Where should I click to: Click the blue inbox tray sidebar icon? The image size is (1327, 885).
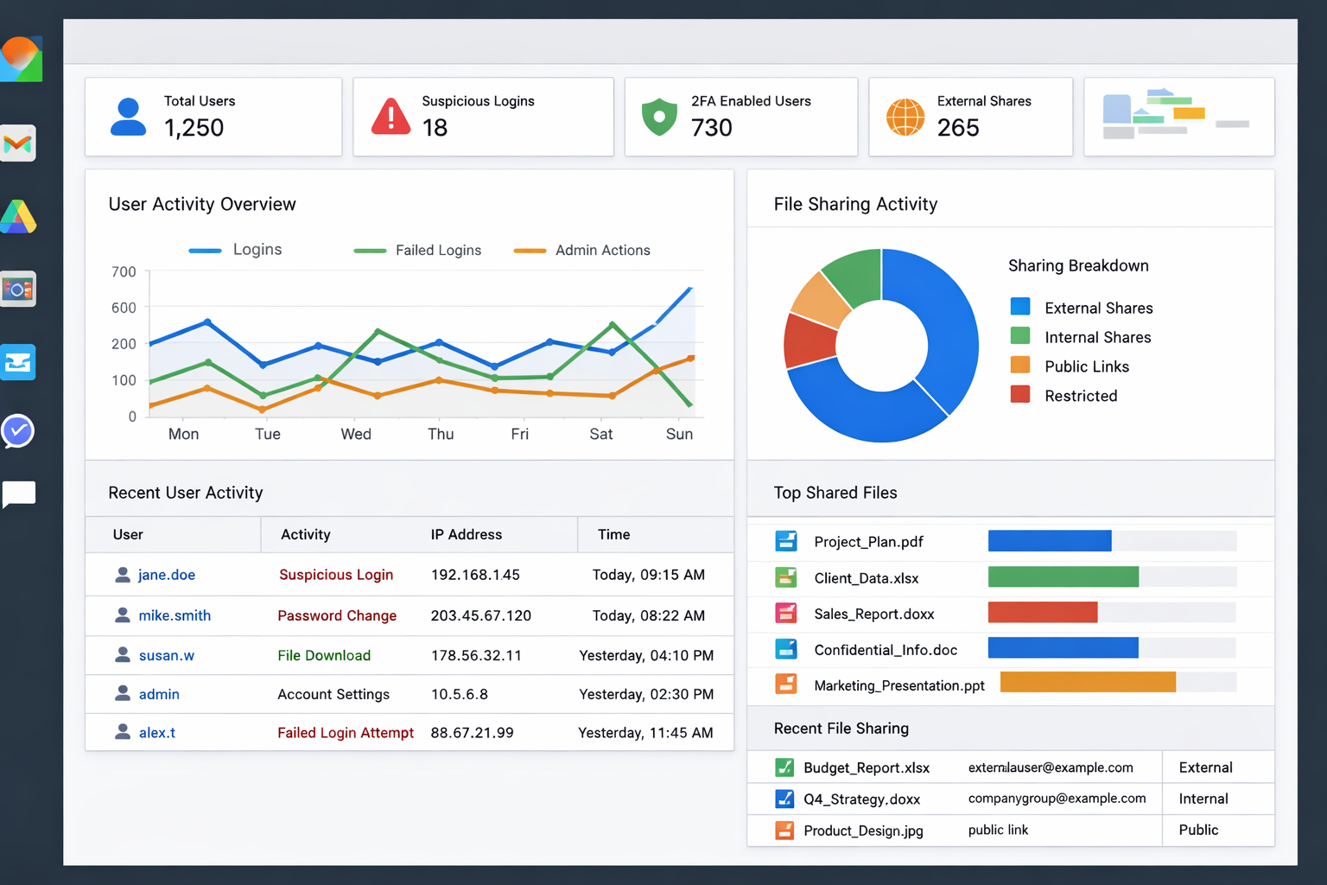coord(18,362)
